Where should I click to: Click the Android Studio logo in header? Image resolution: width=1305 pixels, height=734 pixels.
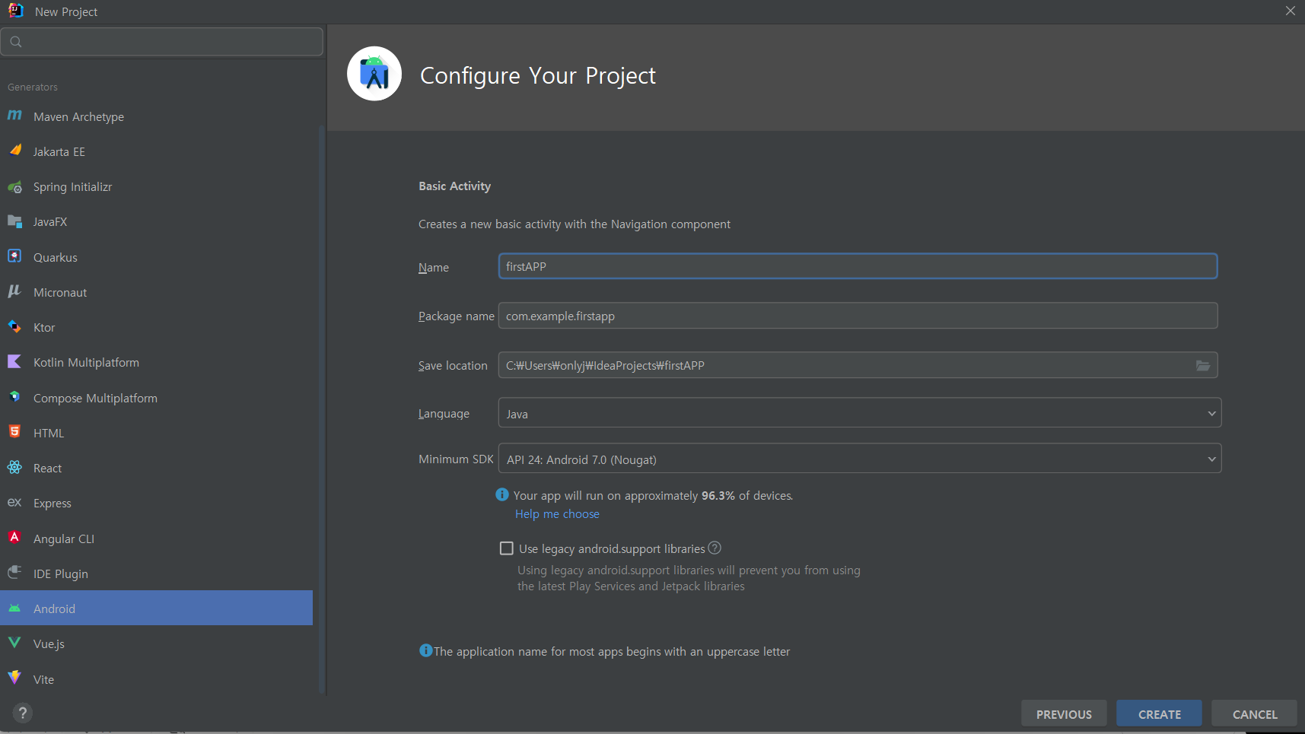(x=374, y=74)
